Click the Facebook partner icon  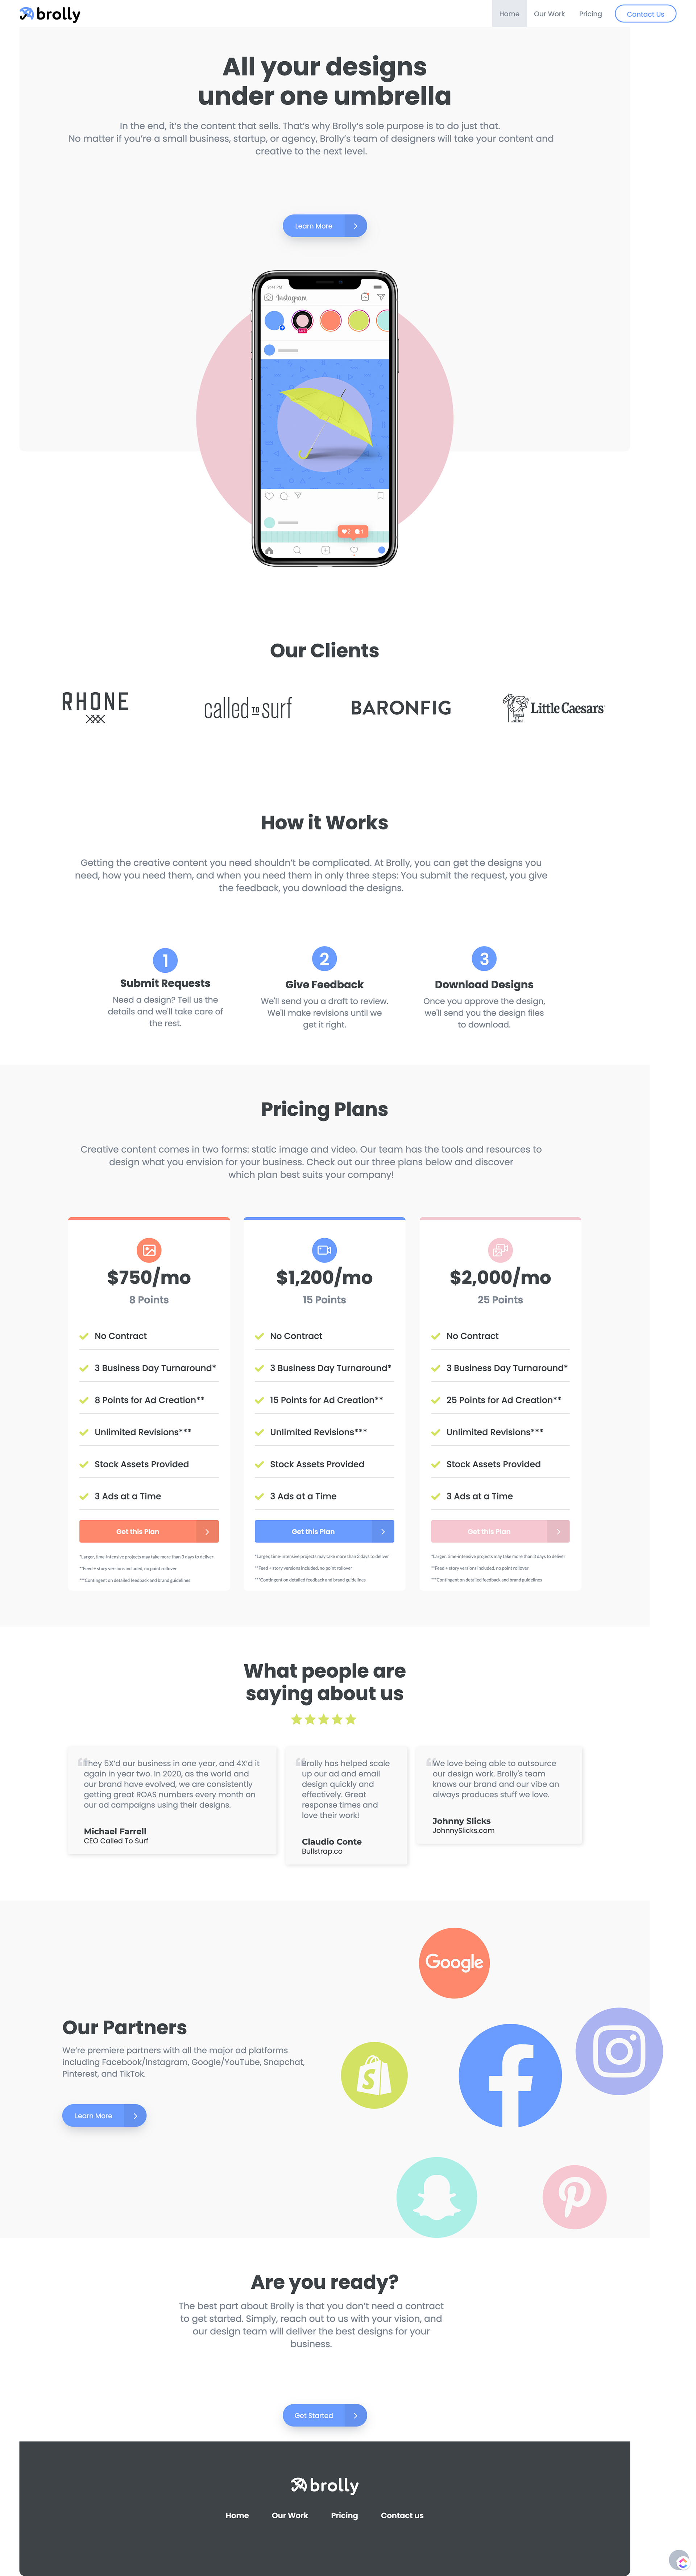[510, 2076]
